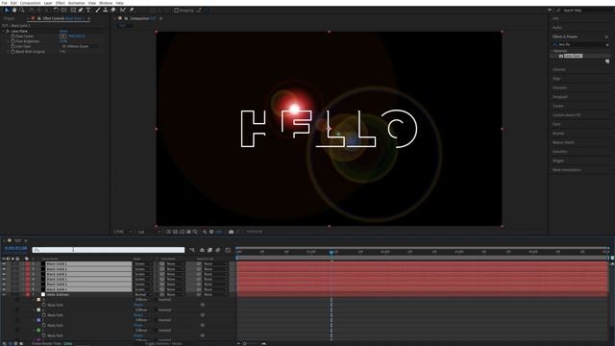The width and height of the screenshot is (615, 346).
Task: Toggle the hide shy layers icon
Action: [202, 250]
